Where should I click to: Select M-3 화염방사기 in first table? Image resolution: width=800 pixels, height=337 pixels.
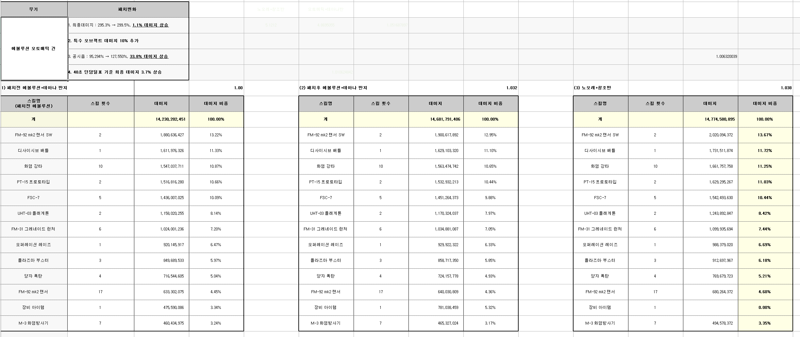(34, 323)
